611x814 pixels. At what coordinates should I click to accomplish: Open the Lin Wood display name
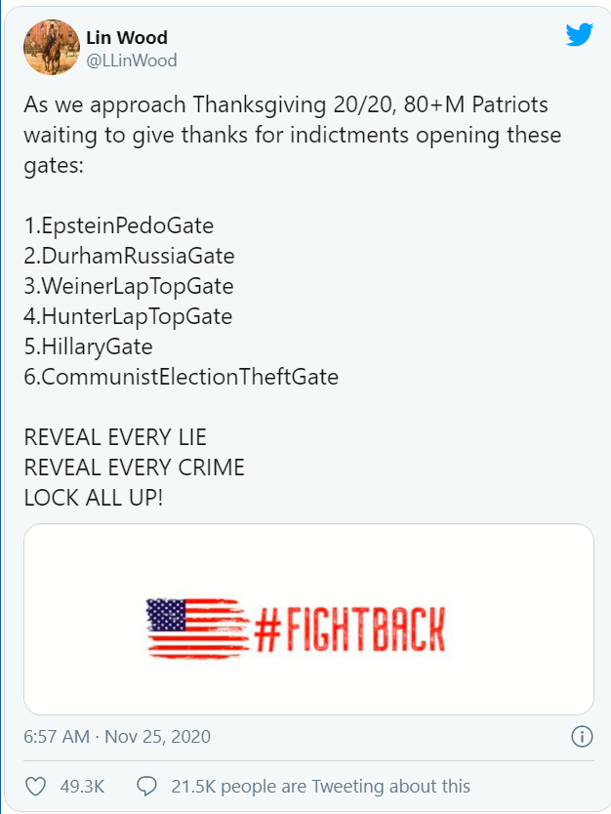127,37
